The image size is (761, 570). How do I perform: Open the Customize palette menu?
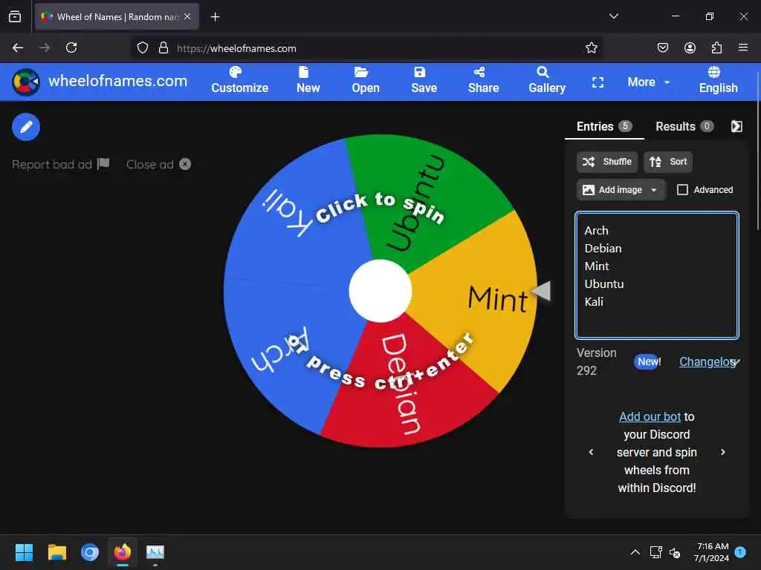pyautogui.click(x=240, y=81)
